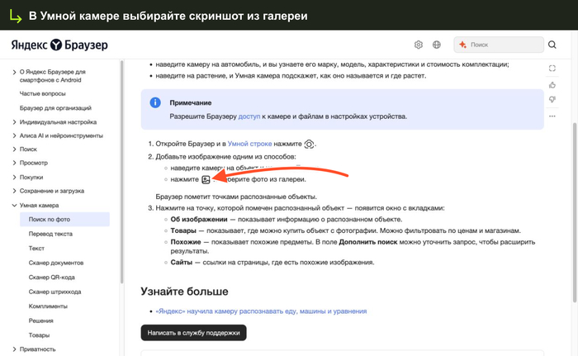Click bold 'Об изображении' text
Image resolution: width=578 pixels, height=356 pixels.
[199, 220]
